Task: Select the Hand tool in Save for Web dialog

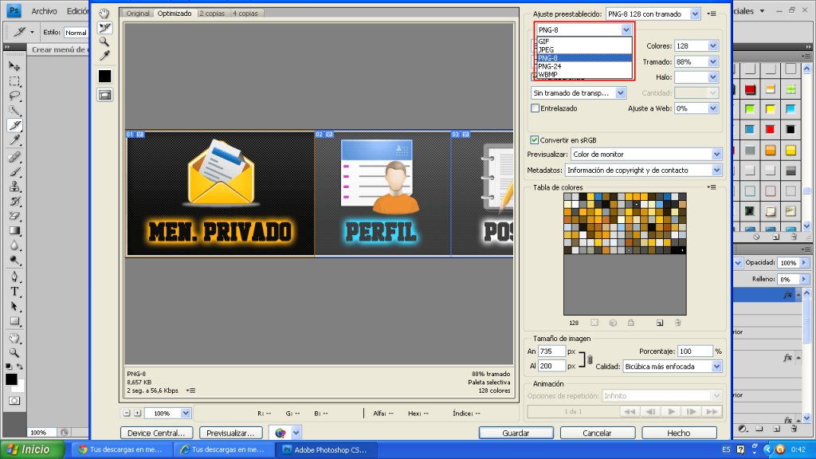Action: [x=104, y=14]
